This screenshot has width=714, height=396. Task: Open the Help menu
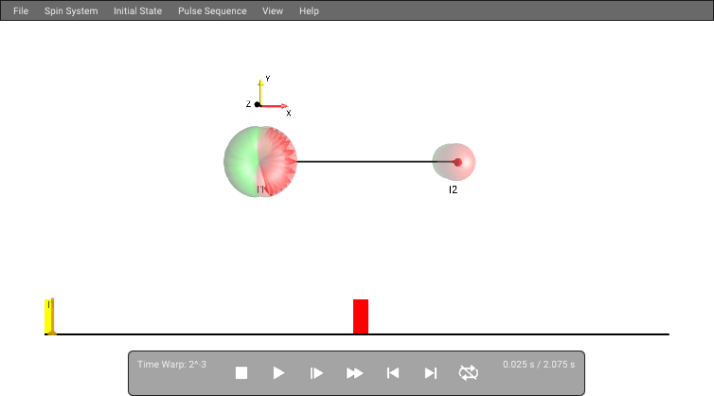(x=310, y=11)
